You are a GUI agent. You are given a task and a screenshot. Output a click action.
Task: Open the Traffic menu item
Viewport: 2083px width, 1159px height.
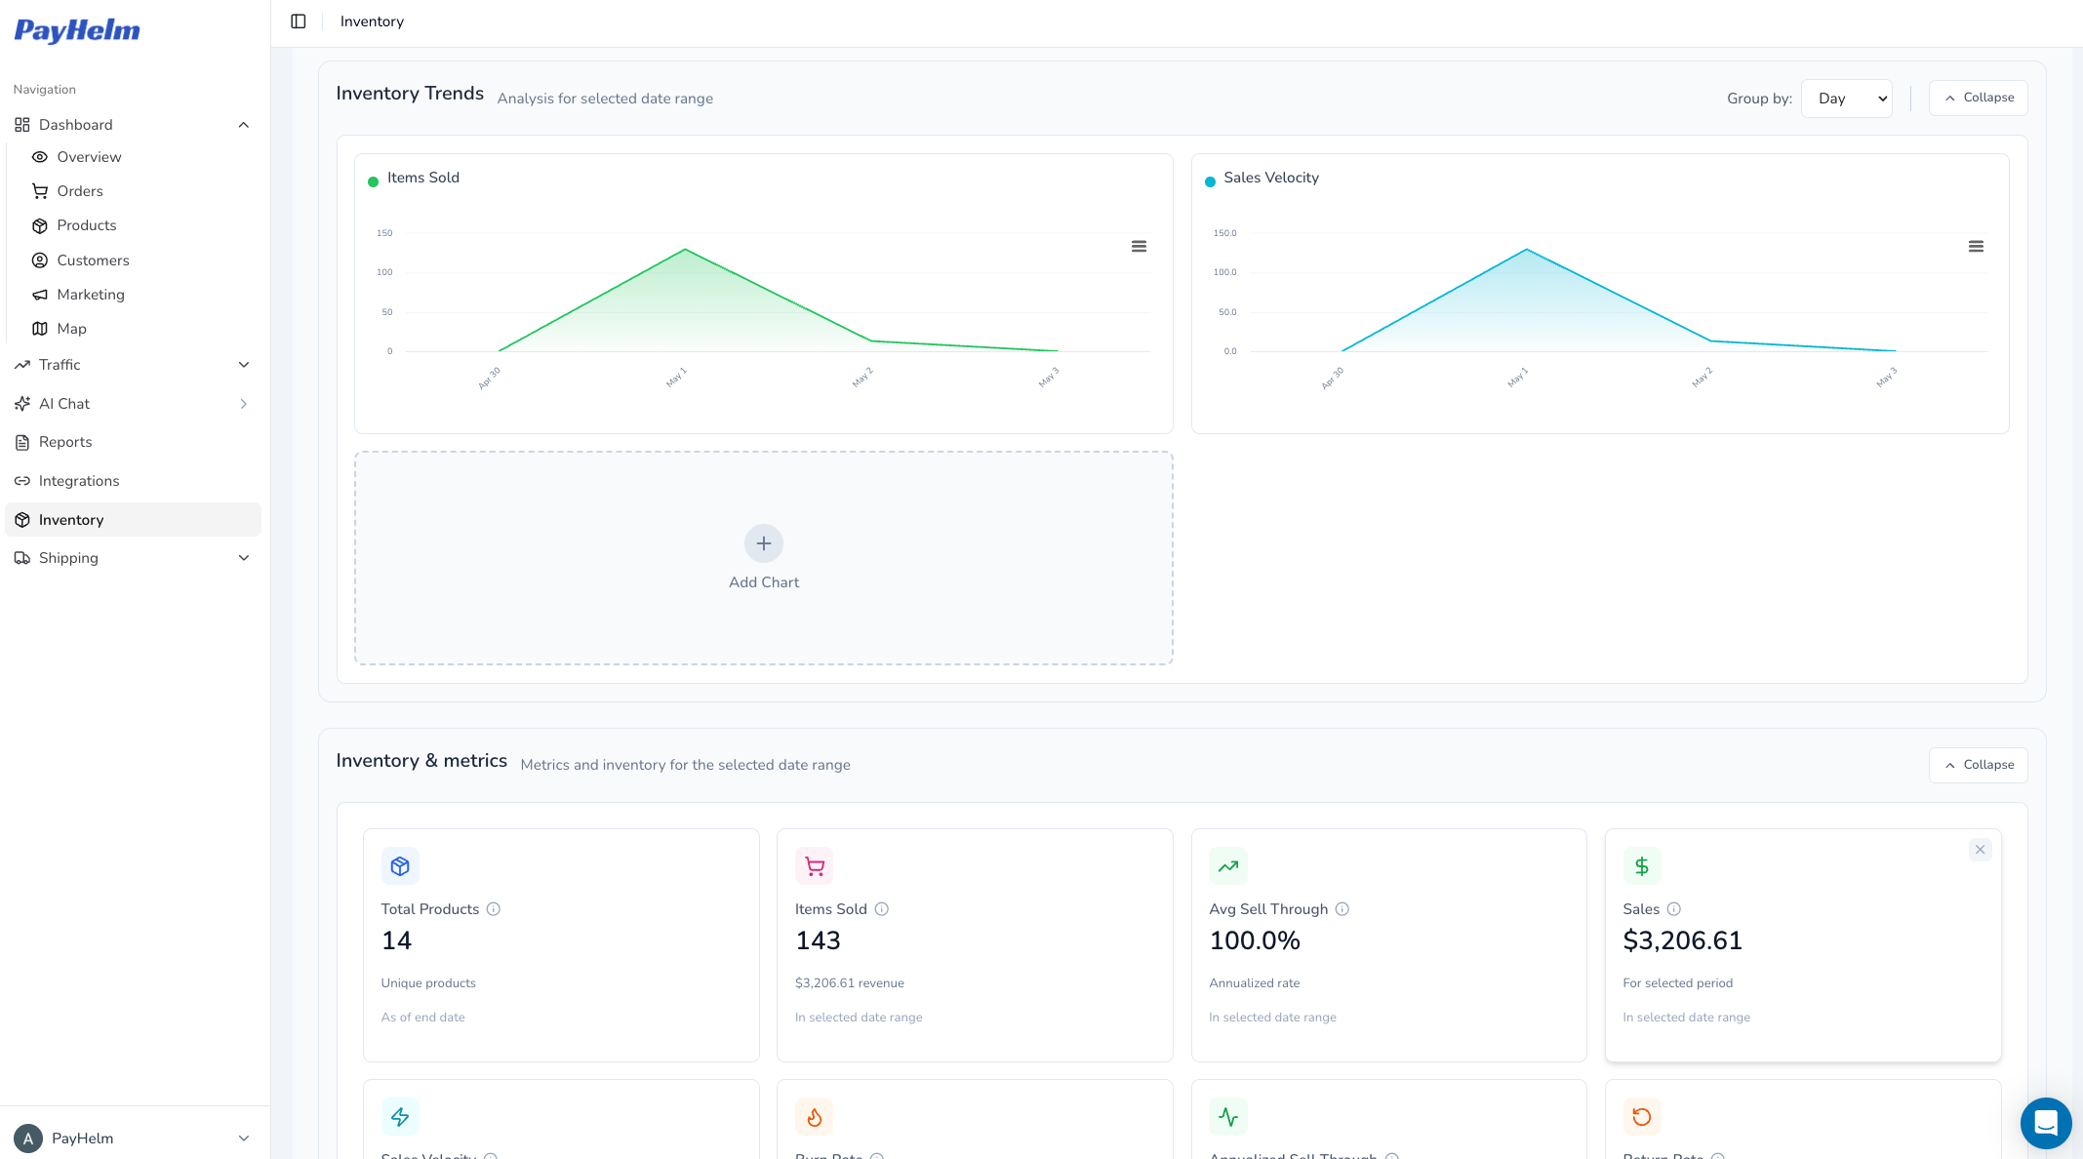[134, 365]
